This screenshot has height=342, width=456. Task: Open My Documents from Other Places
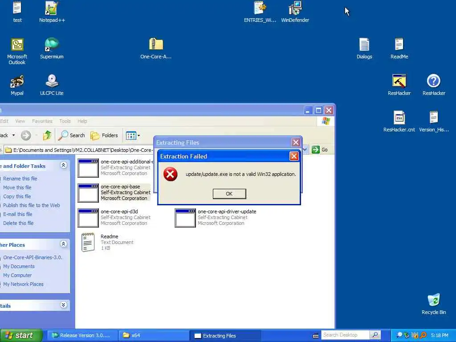point(19,266)
